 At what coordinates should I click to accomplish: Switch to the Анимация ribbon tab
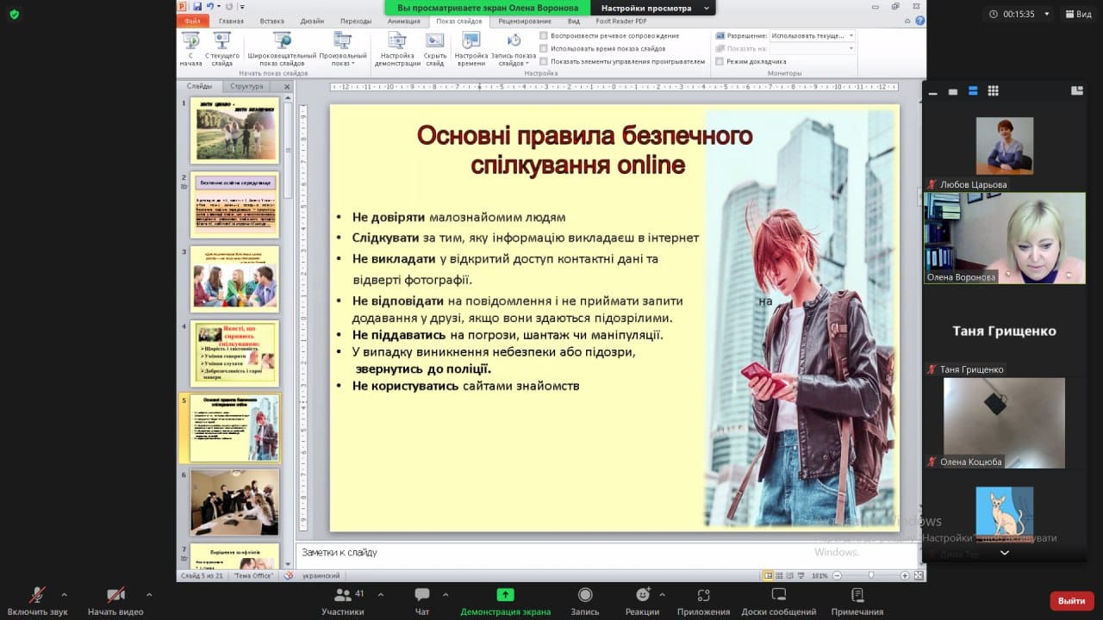[x=404, y=21]
